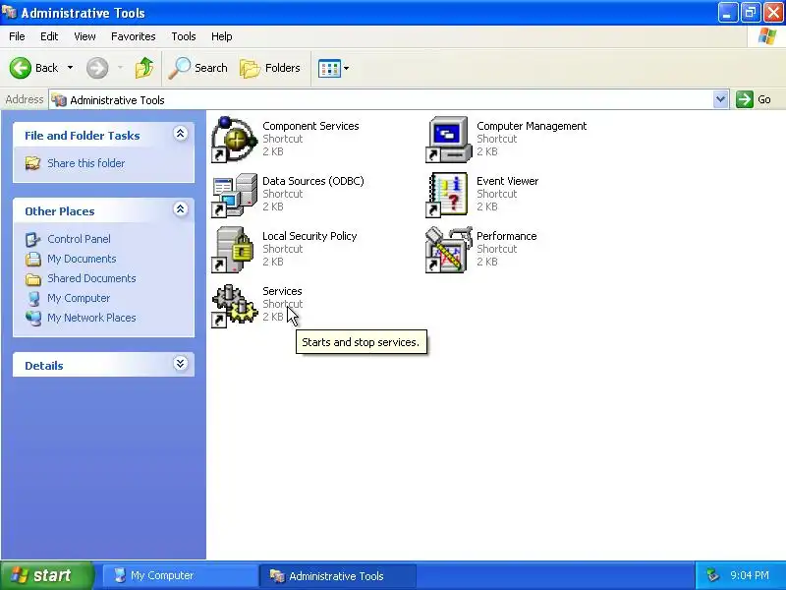Go to My Documents link
Image resolution: width=786 pixels, height=590 pixels.
[82, 259]
